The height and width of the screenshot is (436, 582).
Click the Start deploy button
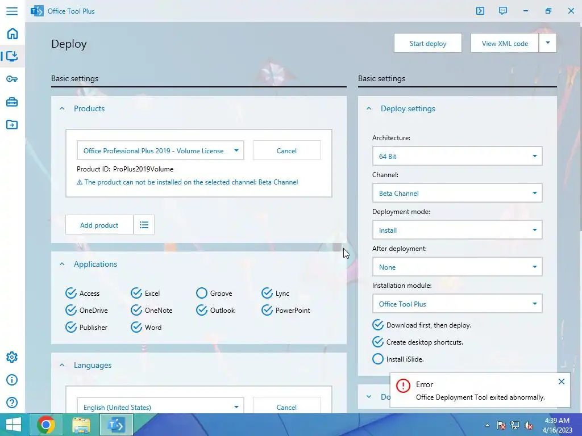428,43
